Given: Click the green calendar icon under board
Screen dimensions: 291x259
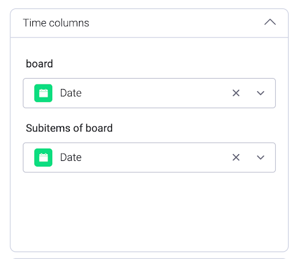Looking at the screenshot, I should pos(43,93).
